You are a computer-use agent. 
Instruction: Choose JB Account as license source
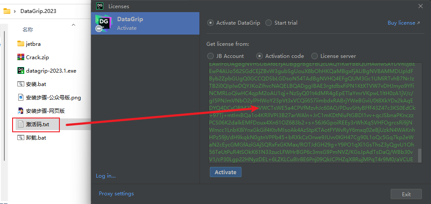click(x=210, y=56)
